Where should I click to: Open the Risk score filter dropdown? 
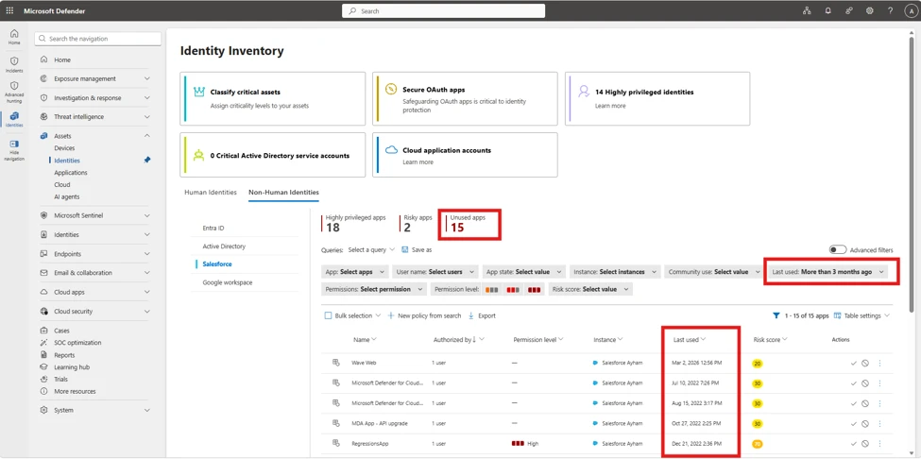tap(590, 289)
